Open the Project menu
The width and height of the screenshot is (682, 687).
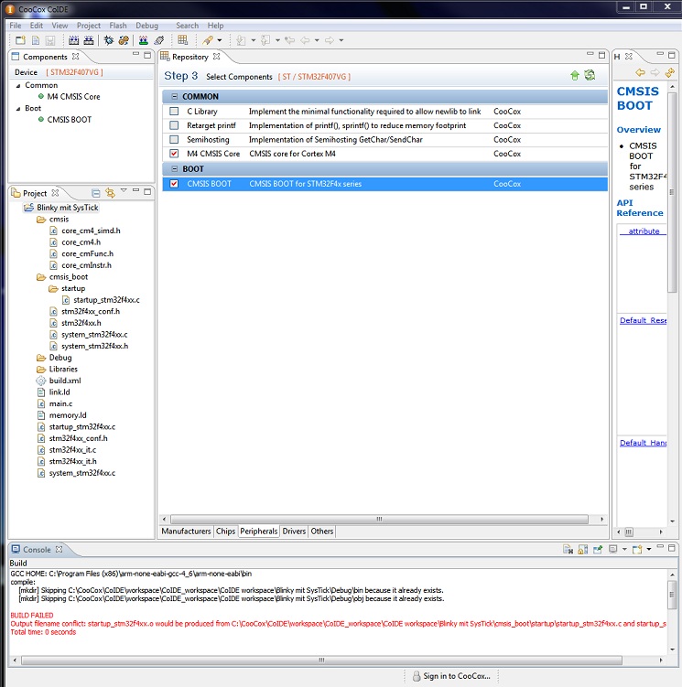point(89,26)
